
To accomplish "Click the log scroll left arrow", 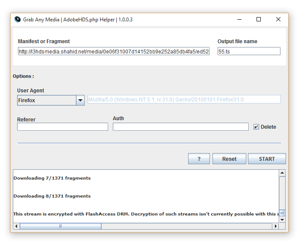I will pyautogui.click(x=16, y=226).
